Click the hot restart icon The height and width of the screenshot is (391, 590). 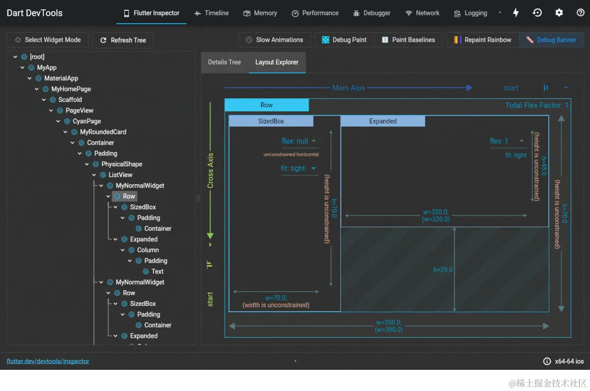[537, 13]
